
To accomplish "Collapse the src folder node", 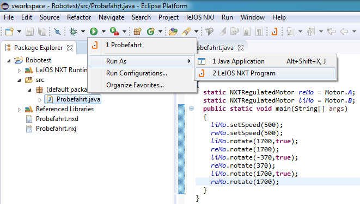I will pos(19,80).
